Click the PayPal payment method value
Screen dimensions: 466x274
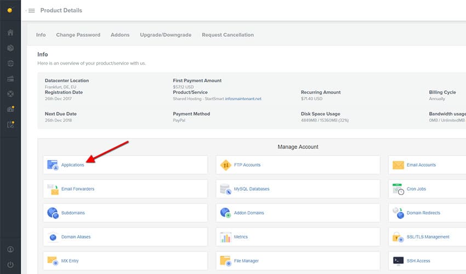[x=179, y=121]
